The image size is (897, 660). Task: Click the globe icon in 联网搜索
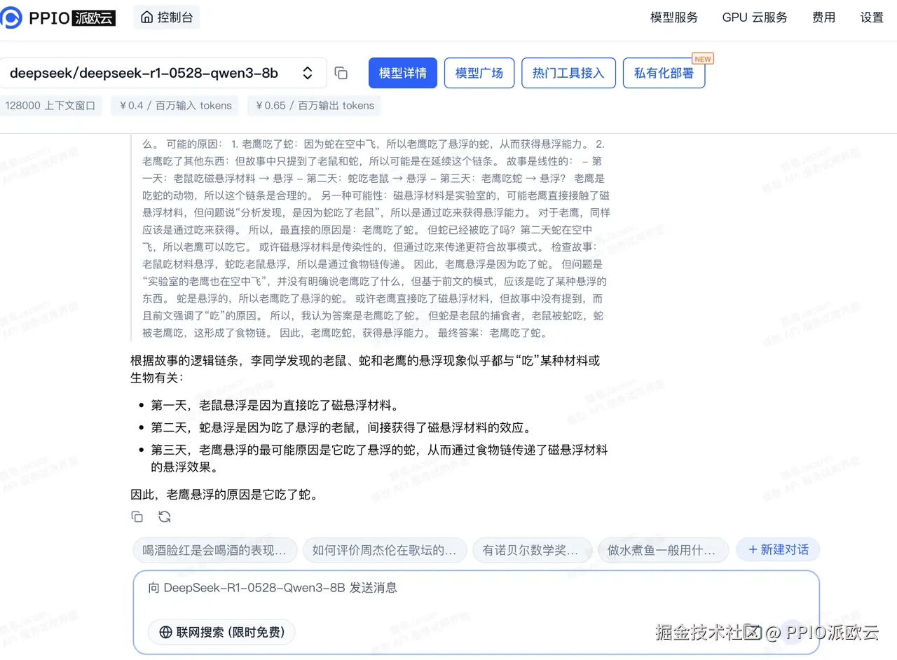(x=166, y=632)
